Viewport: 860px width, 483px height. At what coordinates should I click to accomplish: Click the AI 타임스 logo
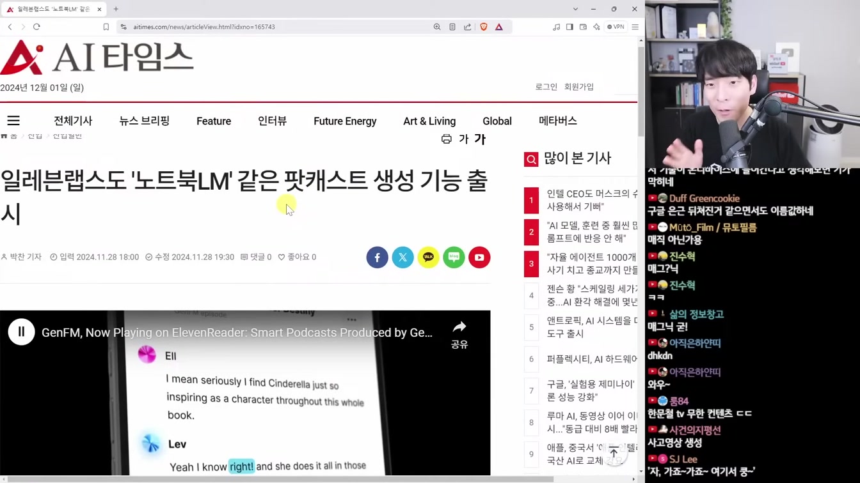[x=97, y=57]
